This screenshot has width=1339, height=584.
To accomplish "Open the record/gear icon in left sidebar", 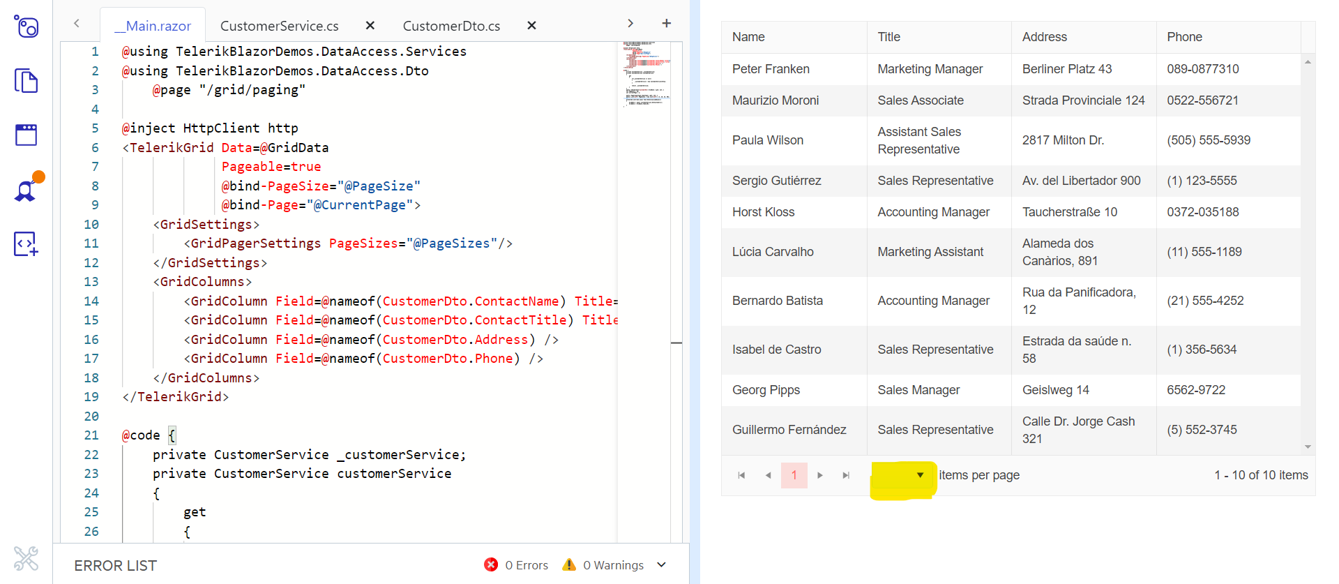I will pos(27,27).
